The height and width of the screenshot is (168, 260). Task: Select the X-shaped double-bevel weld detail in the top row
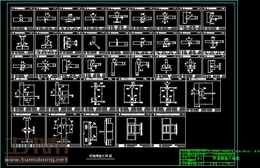pyautogui.click(x=166, y=19)
